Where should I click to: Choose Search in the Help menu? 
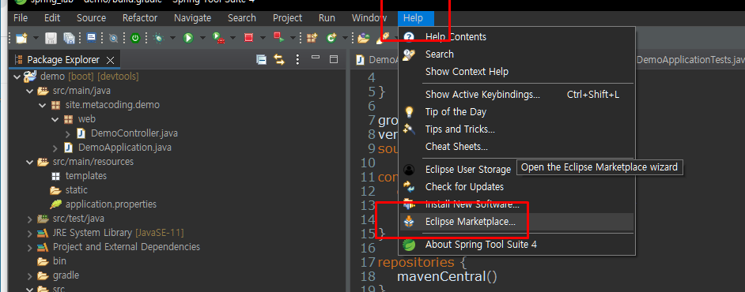517,54
